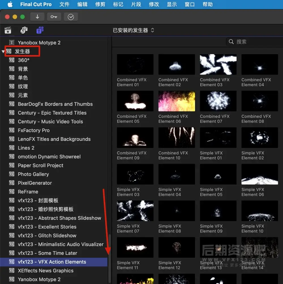283x284 pixels.
Task: Click the icon beside Photo Gallery
Action: [x=12, y=174]
